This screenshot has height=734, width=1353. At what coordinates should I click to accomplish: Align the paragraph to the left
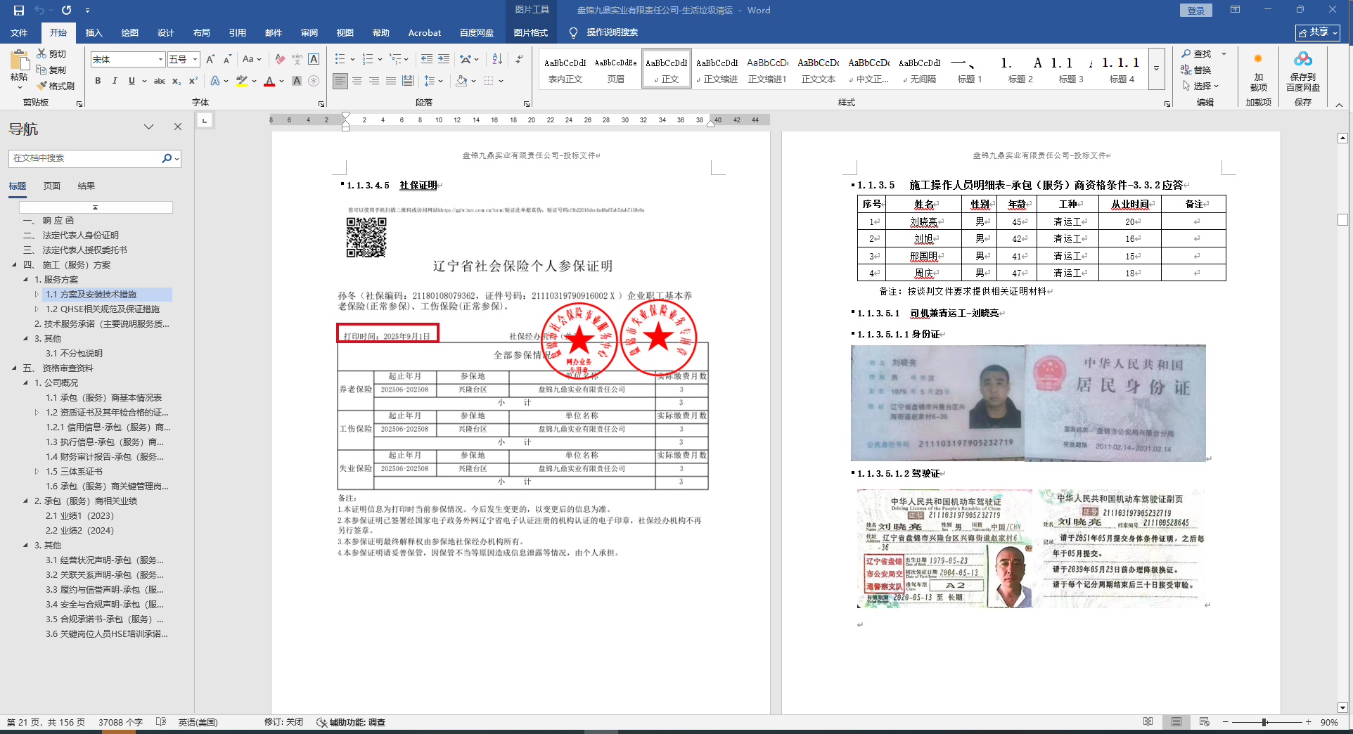pos(340,81)
